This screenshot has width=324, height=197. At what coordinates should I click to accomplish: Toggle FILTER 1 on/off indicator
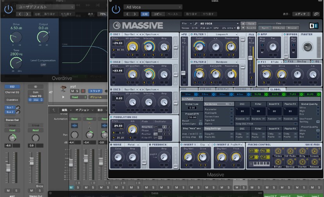point(192,34)
